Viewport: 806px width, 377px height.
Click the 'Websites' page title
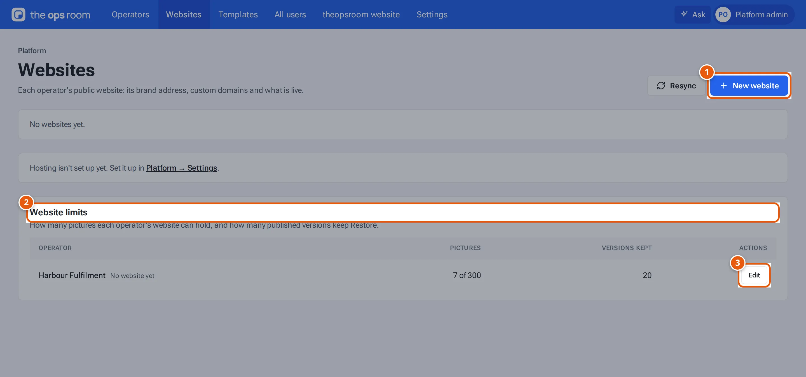click(x=56, y=70)
